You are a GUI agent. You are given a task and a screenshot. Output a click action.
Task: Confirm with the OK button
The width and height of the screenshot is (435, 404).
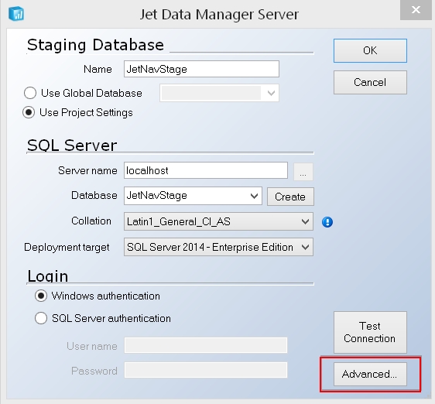point(370,50)
